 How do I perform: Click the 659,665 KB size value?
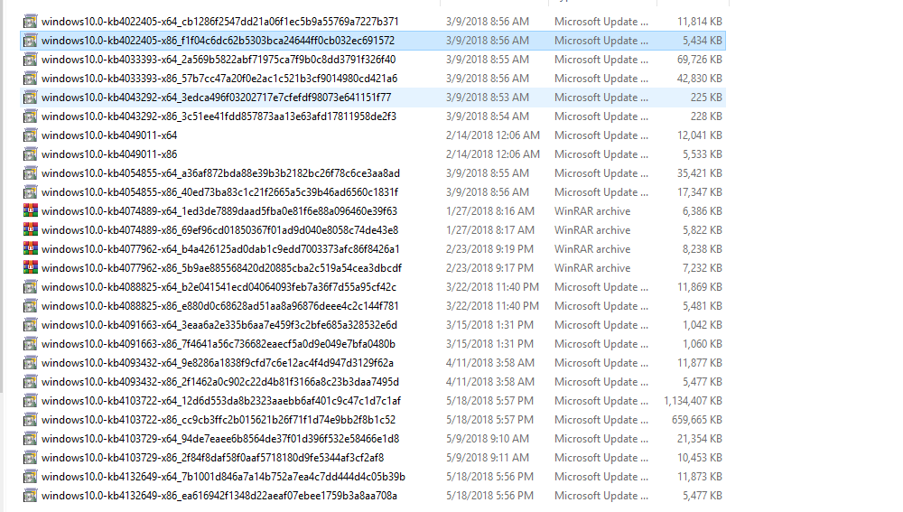pos(697,421)
